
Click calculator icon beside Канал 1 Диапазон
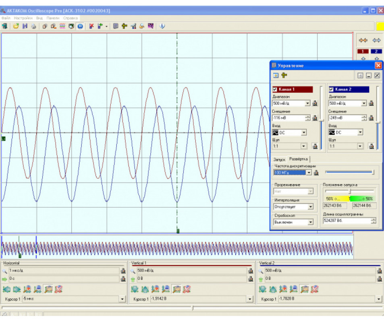(315, 103)
